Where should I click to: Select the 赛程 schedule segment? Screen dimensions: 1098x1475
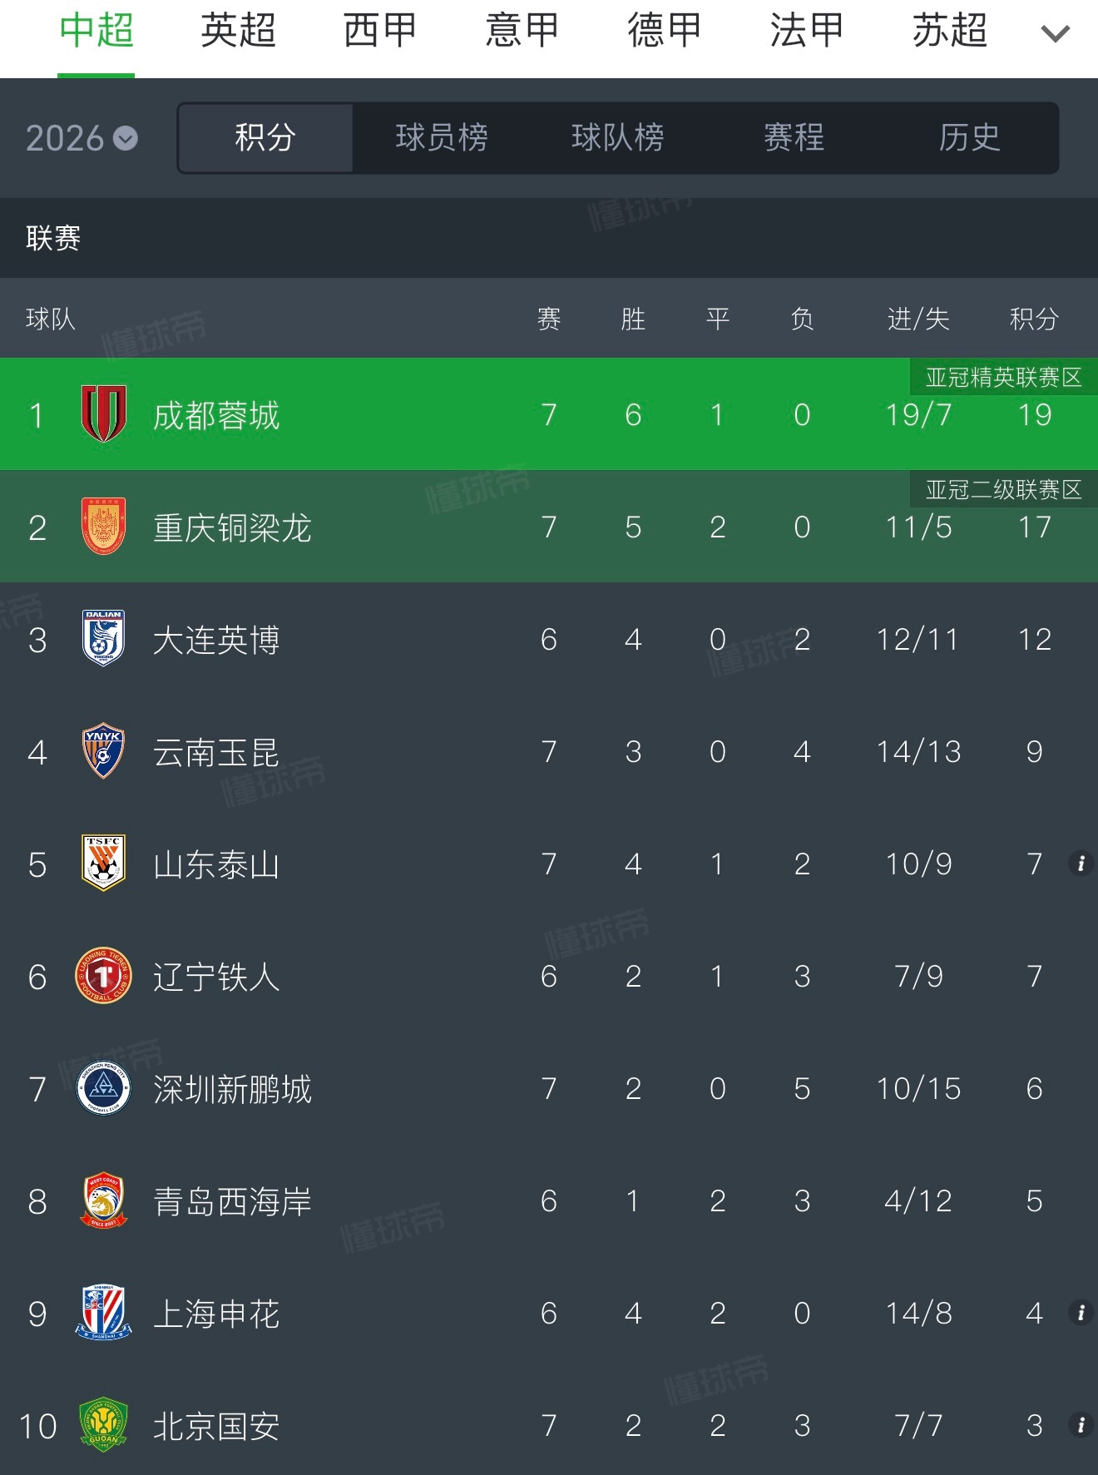794,138
